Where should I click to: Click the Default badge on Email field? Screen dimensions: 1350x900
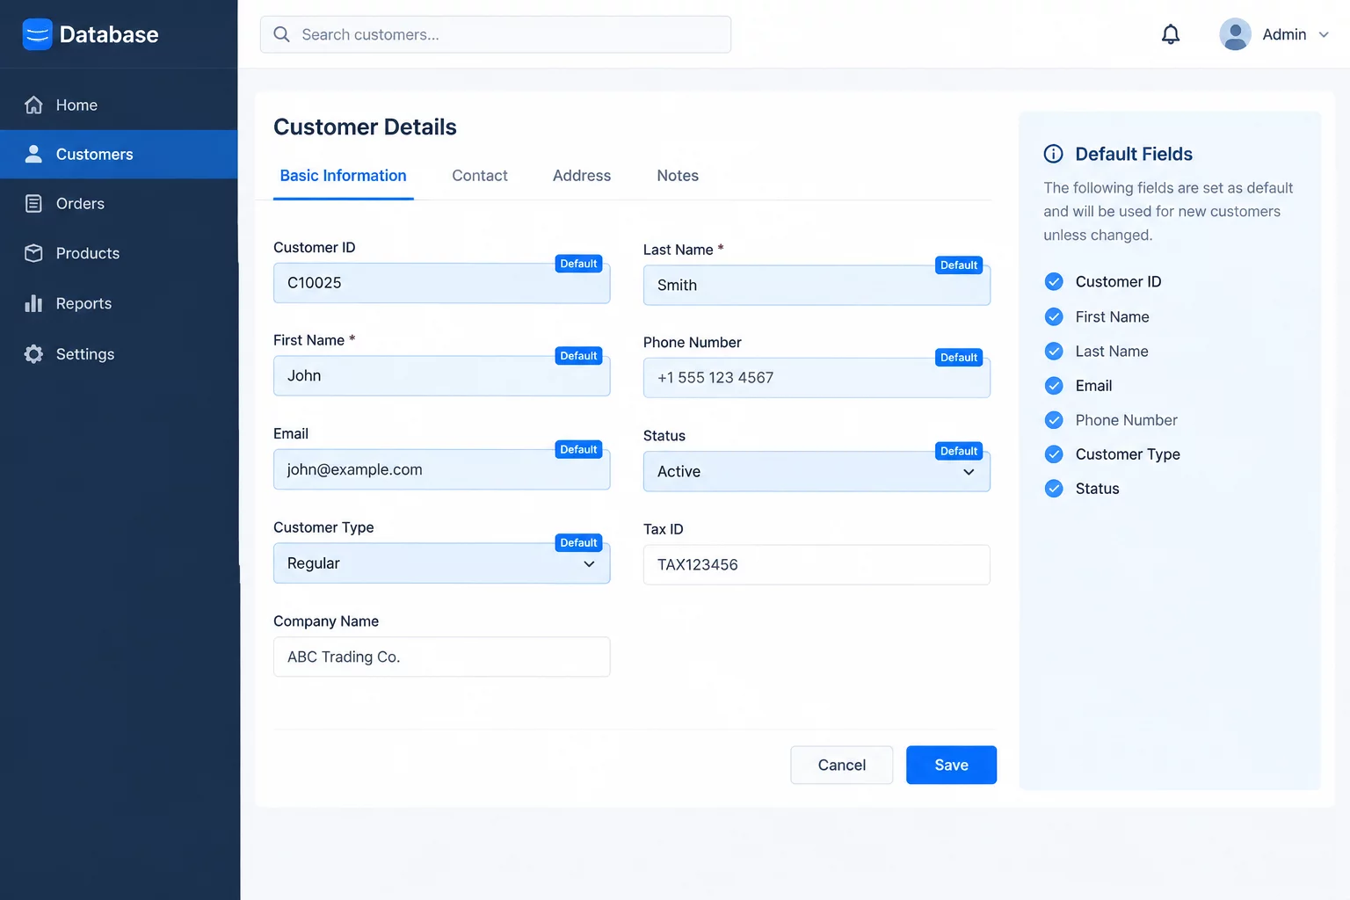tap(578, 450)
